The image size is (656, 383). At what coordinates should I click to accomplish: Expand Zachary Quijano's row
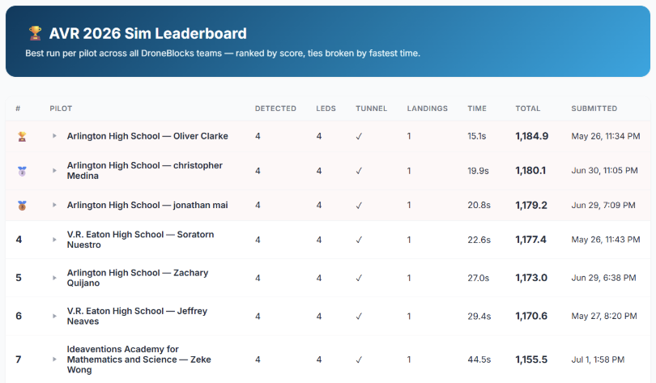pos(54,278)
